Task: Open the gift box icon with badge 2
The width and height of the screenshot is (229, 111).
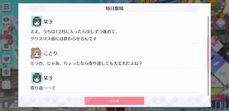Action: click(x=6, y=46)
